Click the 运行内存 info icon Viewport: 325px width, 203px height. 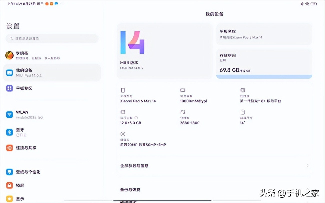[135, 118]
